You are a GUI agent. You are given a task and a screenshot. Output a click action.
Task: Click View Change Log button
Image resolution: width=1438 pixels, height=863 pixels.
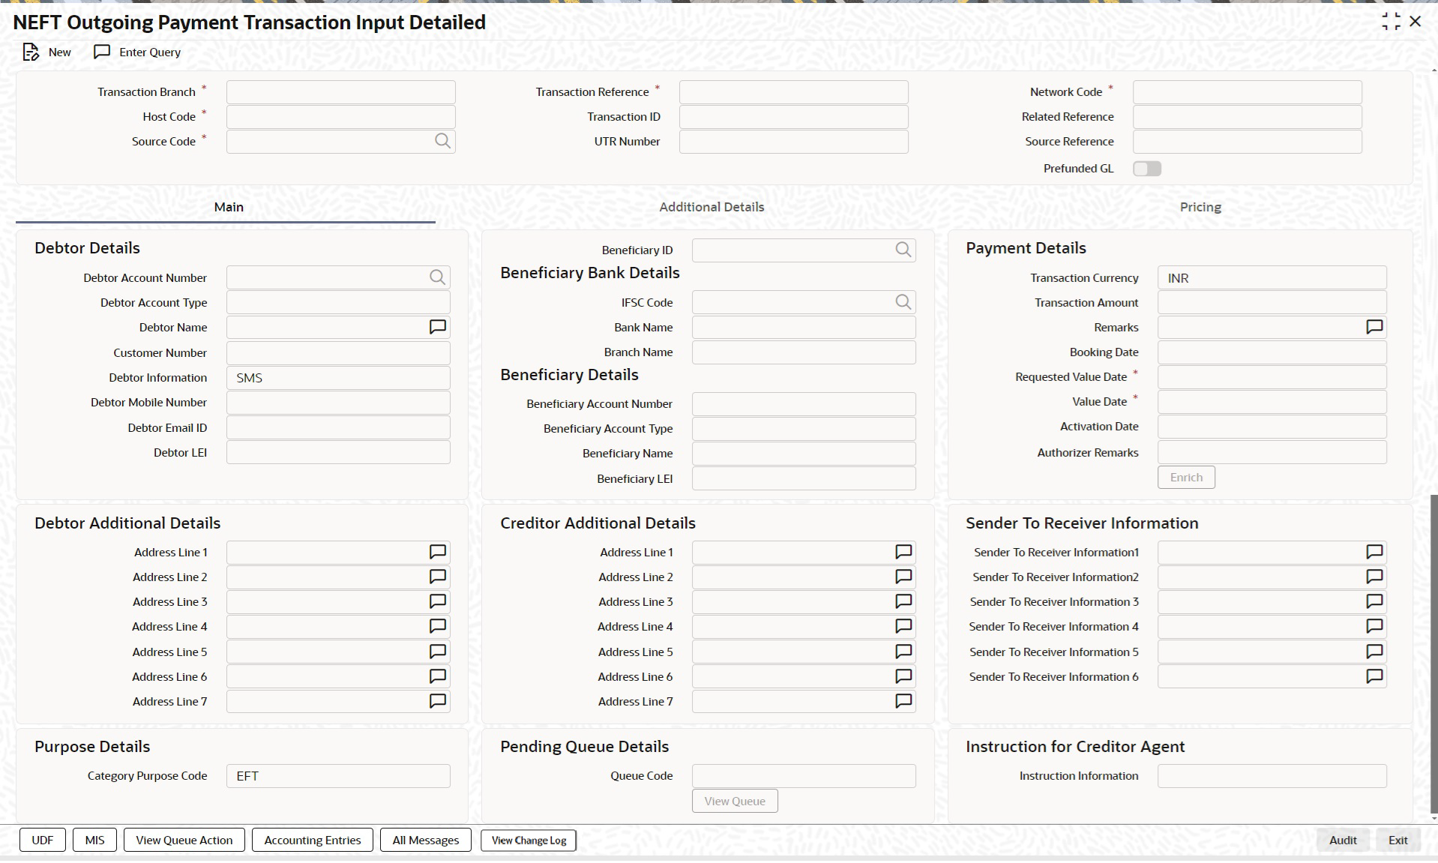coord(529,841)
